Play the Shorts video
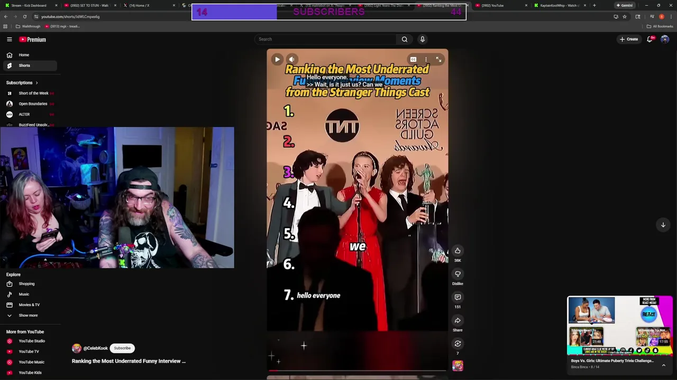 277,59
